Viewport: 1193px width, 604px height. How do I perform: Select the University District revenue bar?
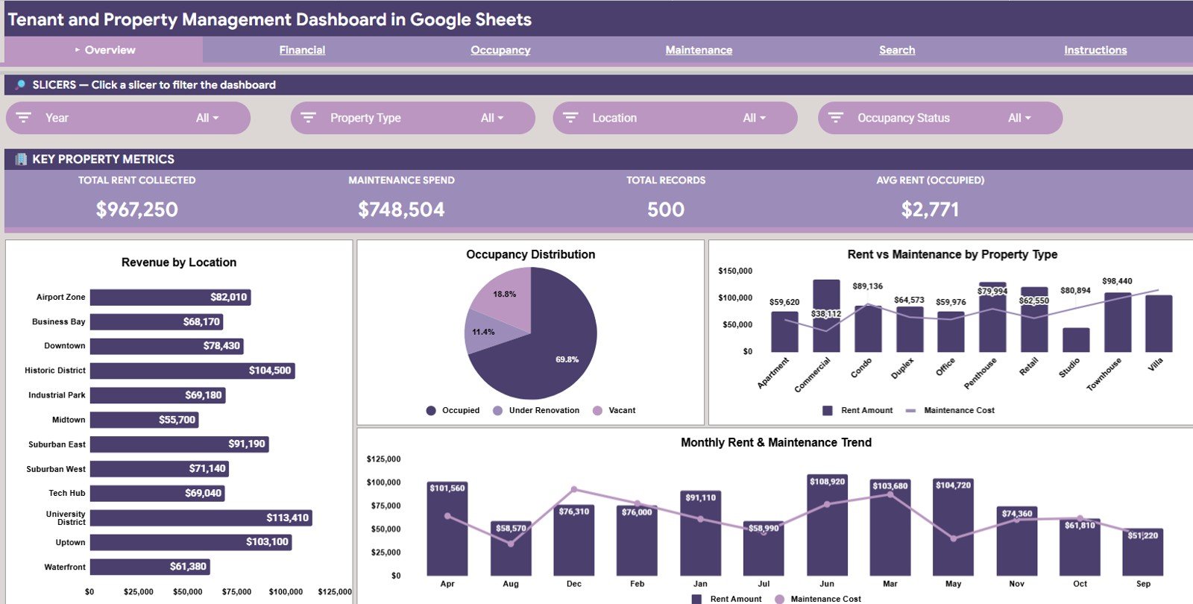click(201, 518)
